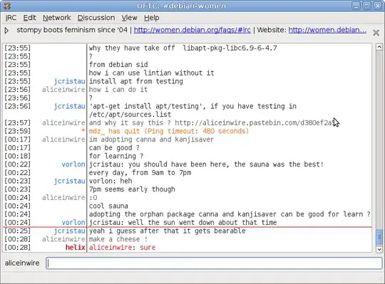This screenshot has width=385, height=284.
Task: Expand the topic bar disclosure triangle
Action: pos(6,31)
